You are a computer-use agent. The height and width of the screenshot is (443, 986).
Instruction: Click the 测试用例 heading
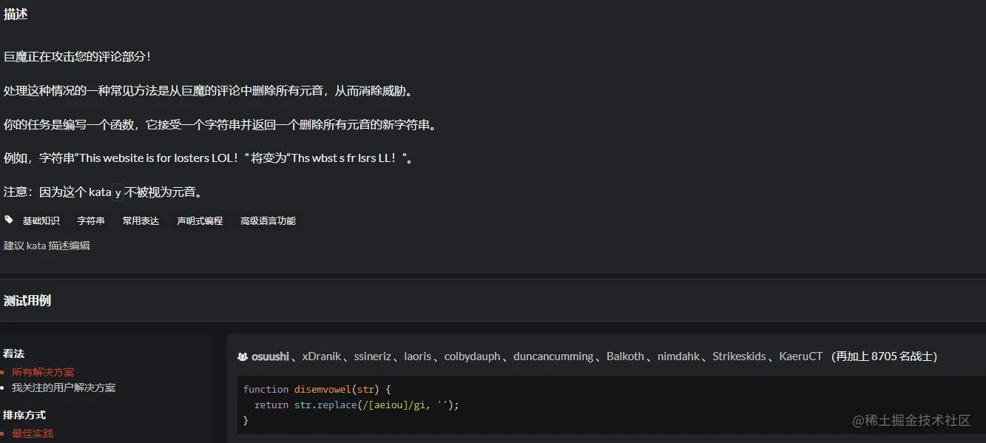27,300
